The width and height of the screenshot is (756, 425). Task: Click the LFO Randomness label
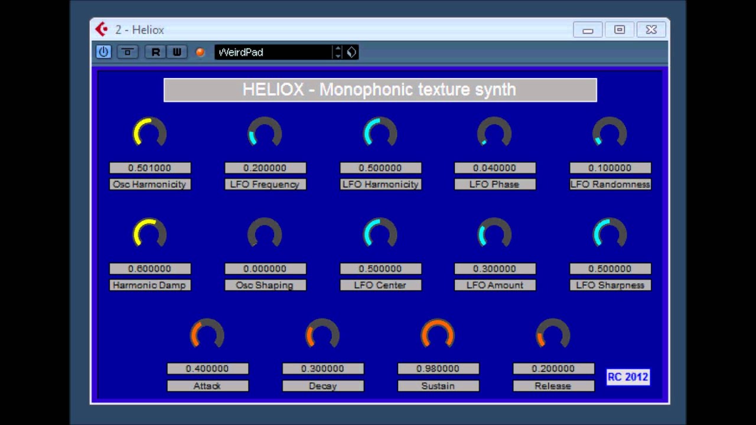610,184
